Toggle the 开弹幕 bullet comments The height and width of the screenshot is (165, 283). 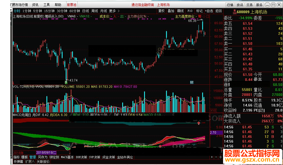(18, 162)
